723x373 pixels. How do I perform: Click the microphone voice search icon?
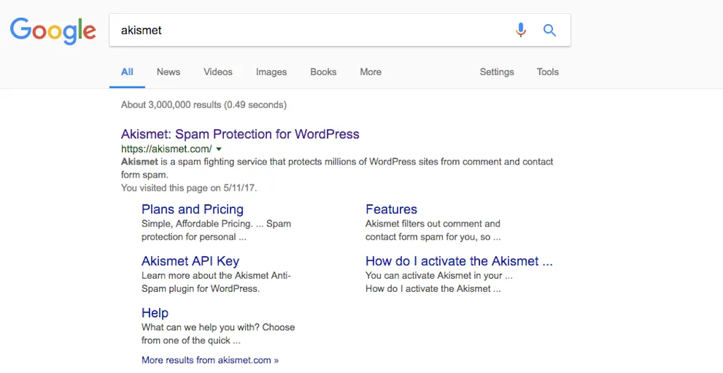coord(521,30)
